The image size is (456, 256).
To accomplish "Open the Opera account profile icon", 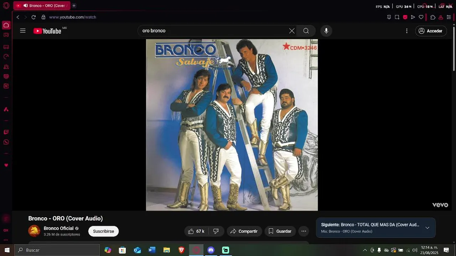I will pos(441,17).
